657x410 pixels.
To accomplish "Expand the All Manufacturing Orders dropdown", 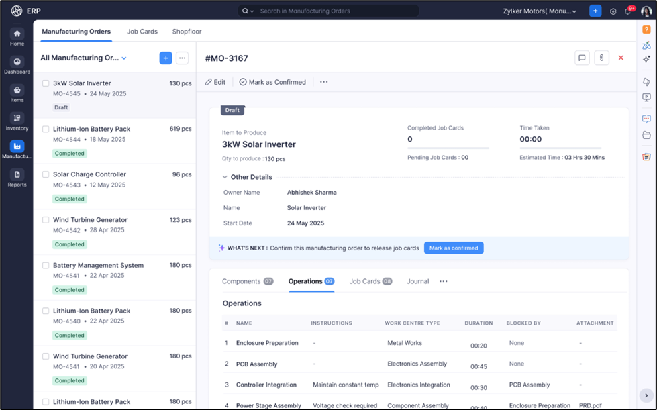I will (x=124, y=58).
